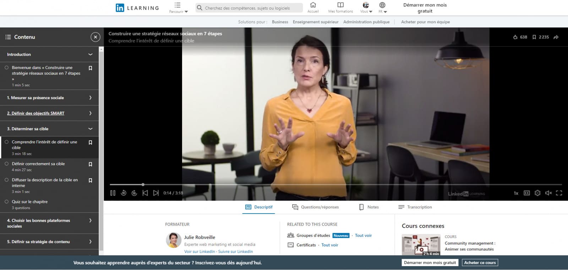The image size is (568, 270).
Task: Open Business solutions link
Action: coord(280,22)
